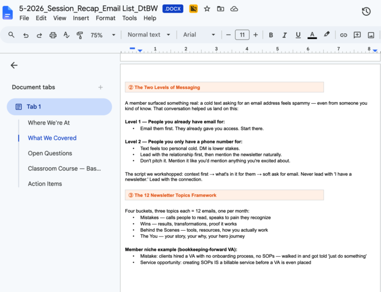Viewport: 381px width, 292px height.
Task: Close the document tabs sidebar with back arrow
Action: pyautogui.click(x=14, y=65)
